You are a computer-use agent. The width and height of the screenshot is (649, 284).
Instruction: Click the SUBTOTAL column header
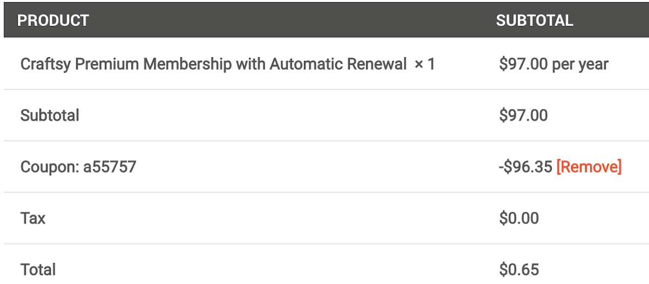coord(534,21)
